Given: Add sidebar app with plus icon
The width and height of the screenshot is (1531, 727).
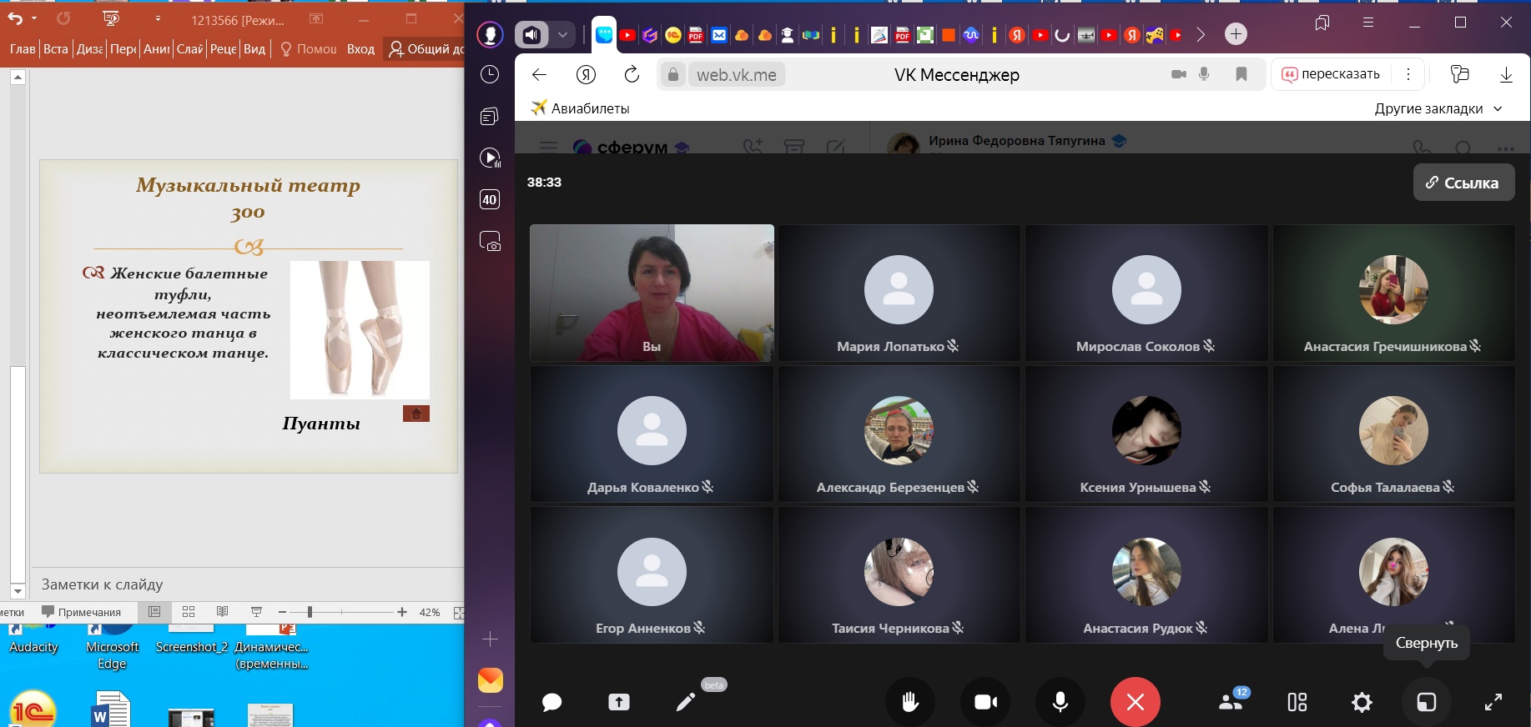Looking at the screenshot, I should click(x=490, y=639).
